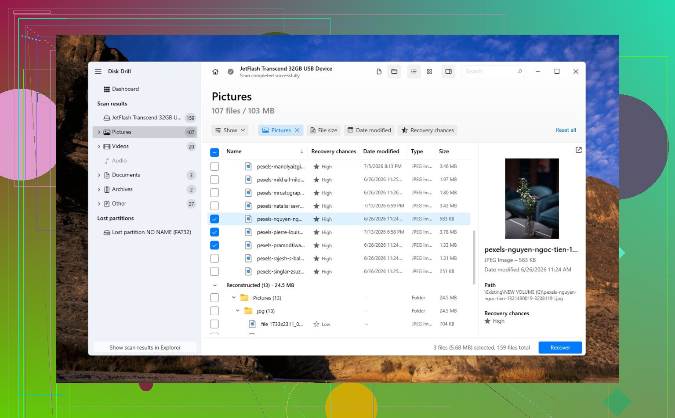This screenshot has width=675, height=418.
Task: Collapse the Pictures (13) folder
Action: pyautogui.click(x=234, y=298)
